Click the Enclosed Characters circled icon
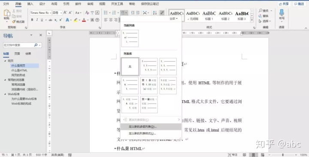The image size is (309, 157). click(x=97, y=20)
